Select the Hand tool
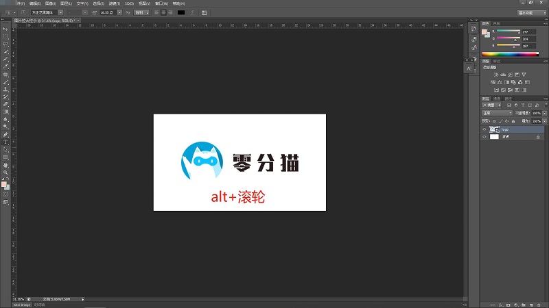The width and height of the screenshot is (549, 308). click(5, 165)
